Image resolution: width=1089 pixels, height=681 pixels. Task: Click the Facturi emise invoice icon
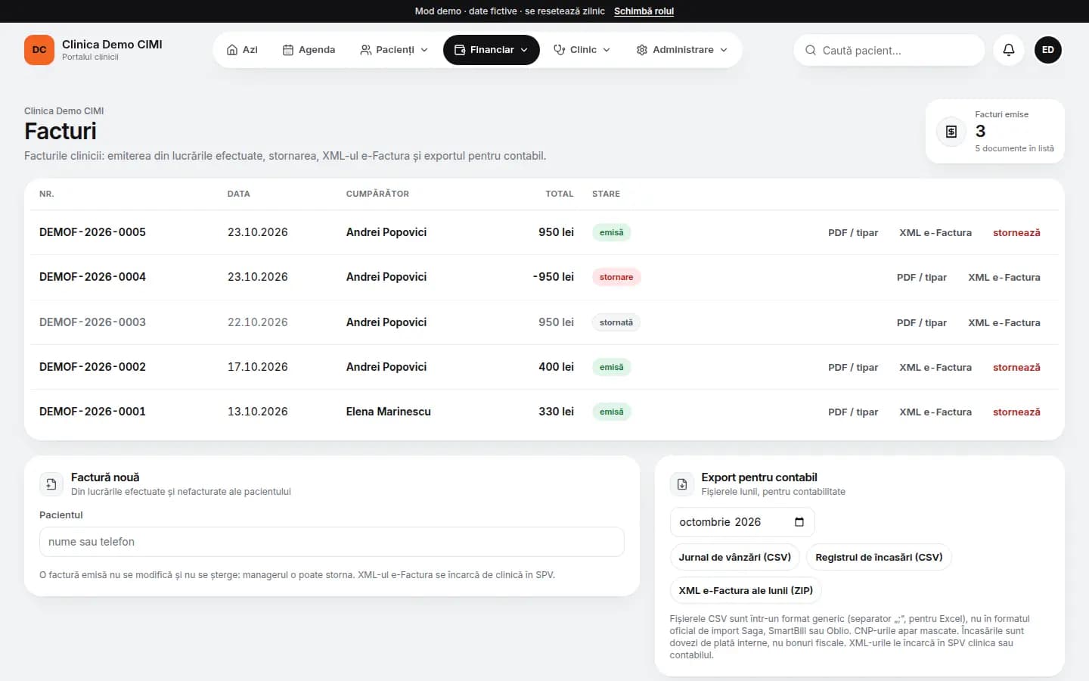[x=951, y=132]
